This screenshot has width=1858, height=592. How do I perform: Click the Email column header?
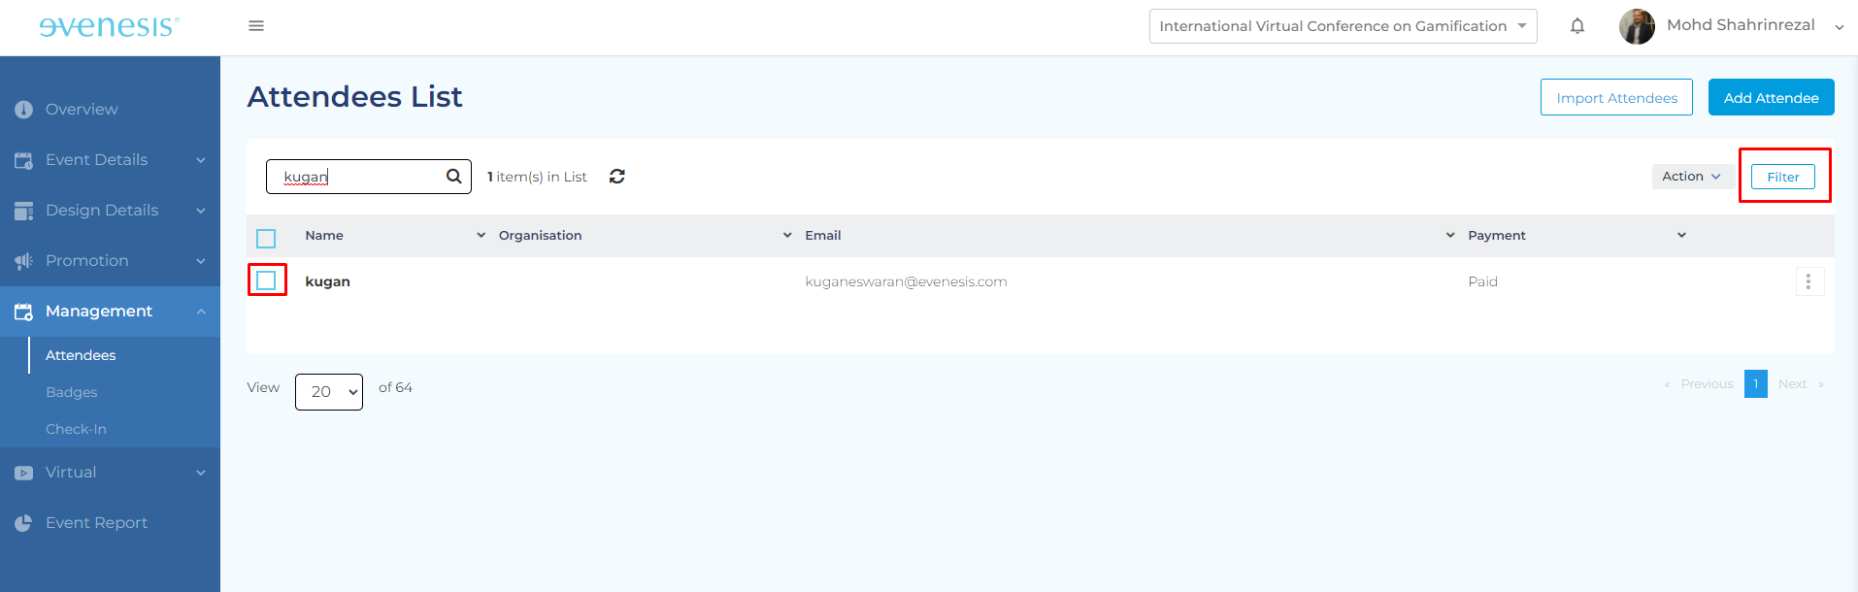pos(822,235)
